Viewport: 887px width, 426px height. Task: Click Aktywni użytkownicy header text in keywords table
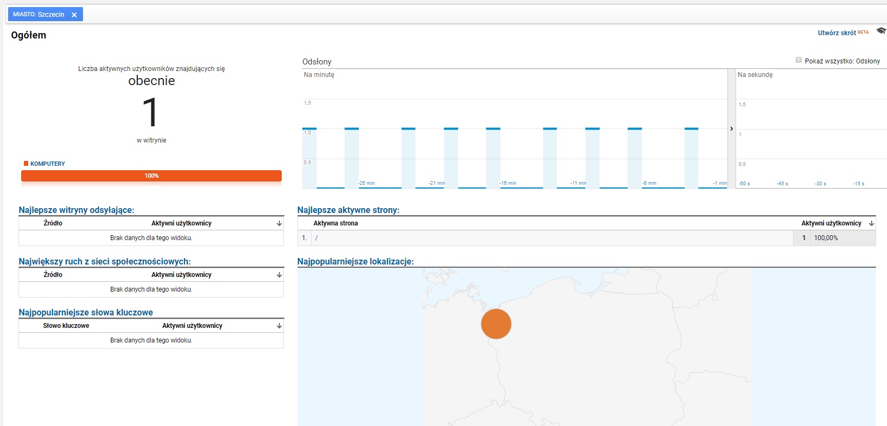pyautogui.click(x=192, y=326)
